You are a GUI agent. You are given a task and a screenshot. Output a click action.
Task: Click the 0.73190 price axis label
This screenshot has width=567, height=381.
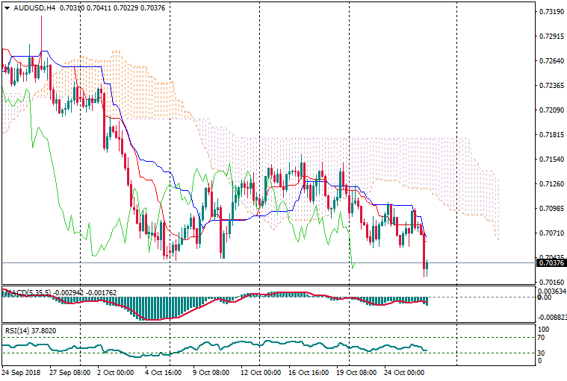pos(551,12)
